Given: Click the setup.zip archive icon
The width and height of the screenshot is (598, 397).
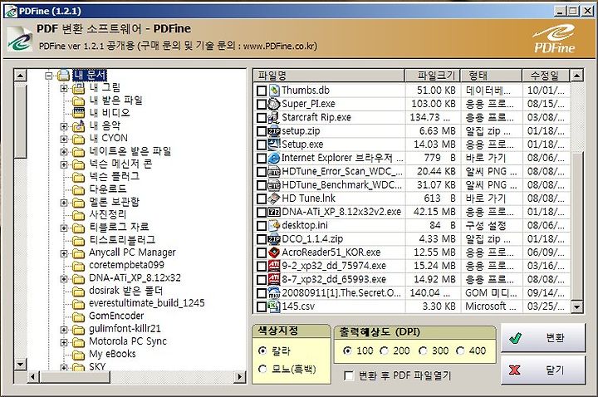Looking at the screenshot, I should 274,130.
